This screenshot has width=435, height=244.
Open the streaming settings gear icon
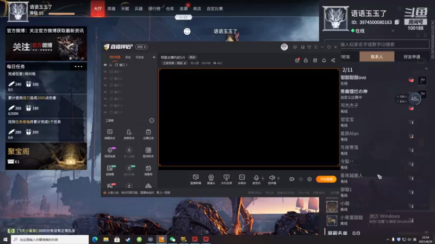click(x=309, y=179)
